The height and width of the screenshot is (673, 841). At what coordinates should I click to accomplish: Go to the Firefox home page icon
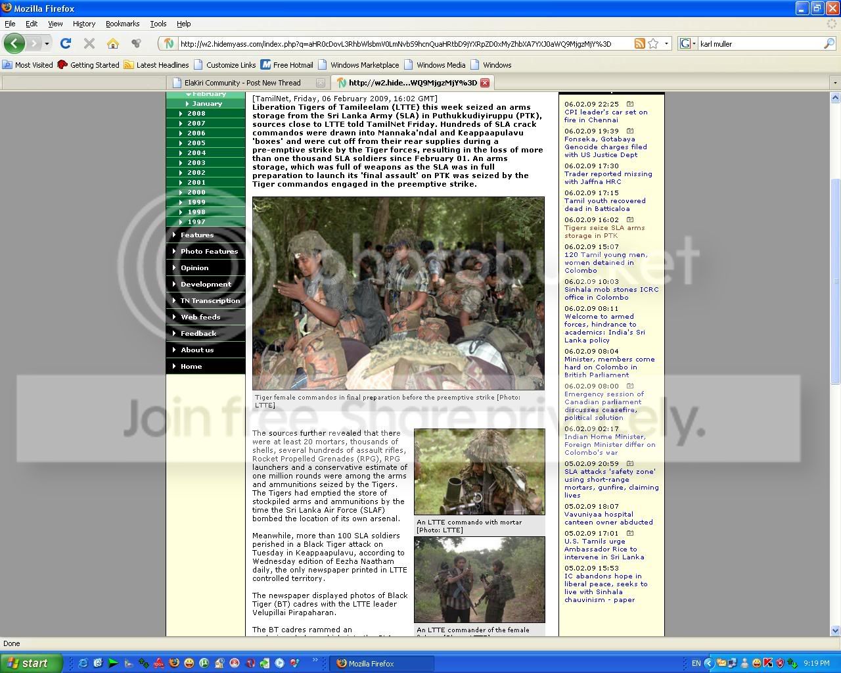pyautogui.click(x=113, y=43)
